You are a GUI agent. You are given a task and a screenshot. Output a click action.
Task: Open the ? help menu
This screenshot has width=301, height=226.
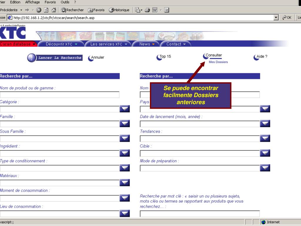(x=75, y=2)
